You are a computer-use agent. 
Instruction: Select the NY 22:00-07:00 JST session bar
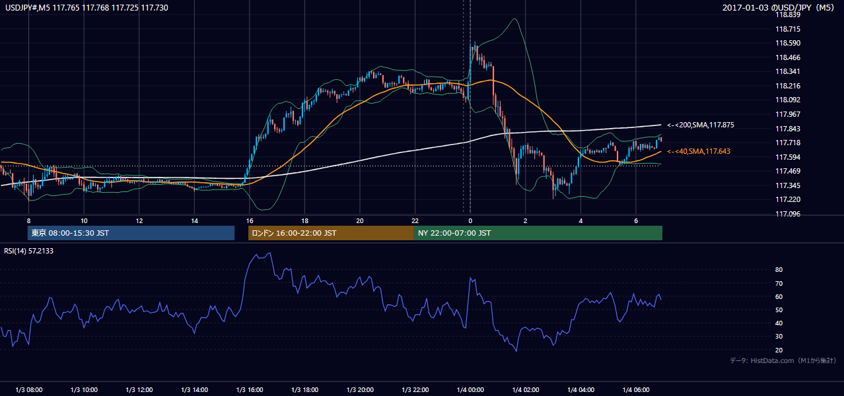pos(538,233)
